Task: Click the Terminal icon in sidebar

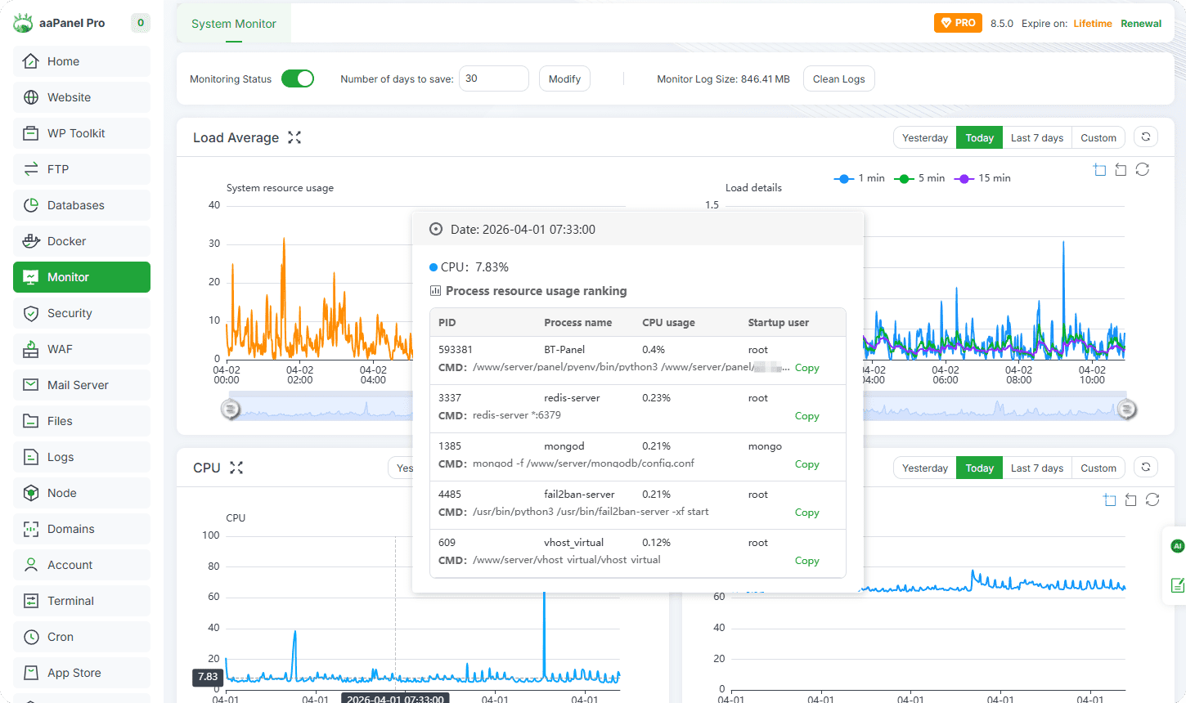Action: (x=31, y=601)
